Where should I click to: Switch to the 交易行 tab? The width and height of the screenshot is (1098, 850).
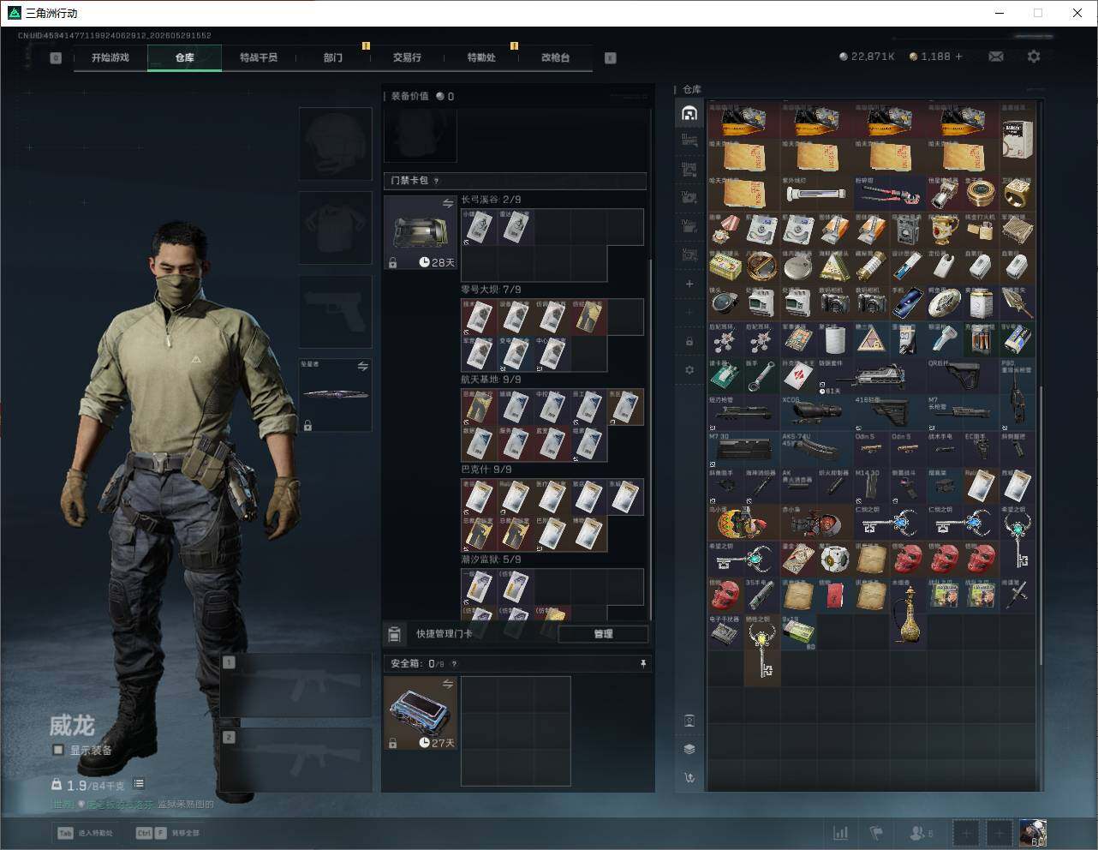(x=407, y=57)
